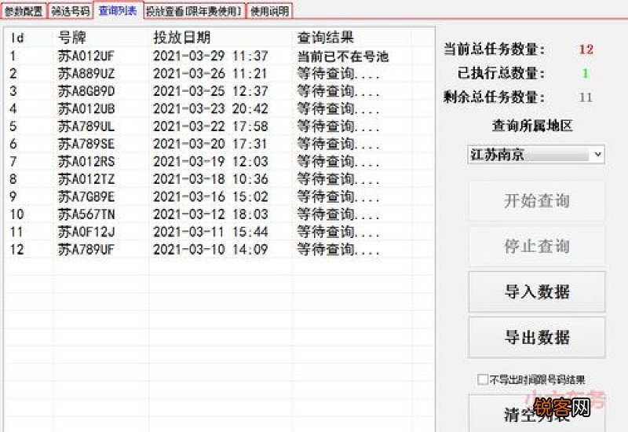Click date 2021-03-25 12:37
The image size is (628, 432).
(210, 91)
